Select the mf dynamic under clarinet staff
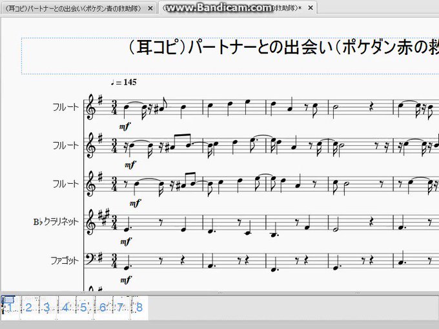Screen dimensions: 439x329 pos(125,241)
